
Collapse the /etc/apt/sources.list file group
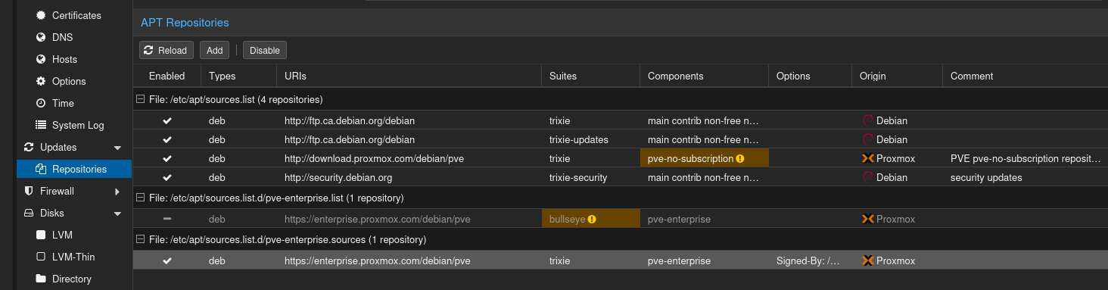pyautogui.click(x=140, y=99)
